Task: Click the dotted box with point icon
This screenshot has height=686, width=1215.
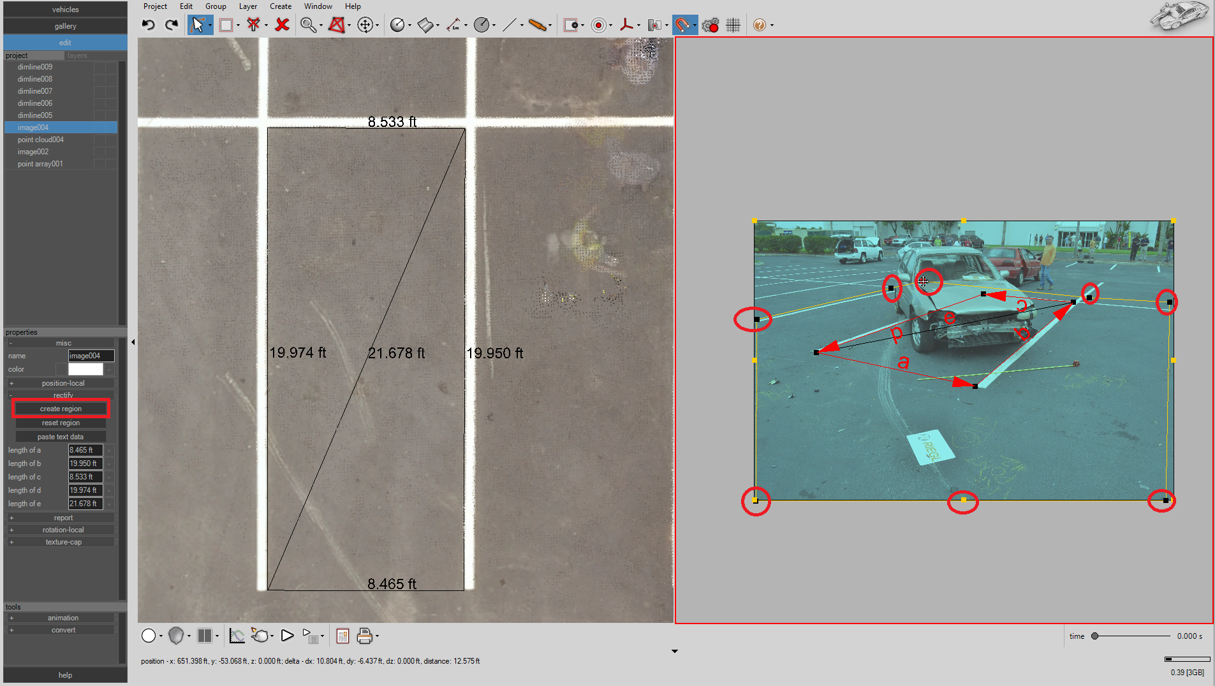Action: [x=571, y=25]
